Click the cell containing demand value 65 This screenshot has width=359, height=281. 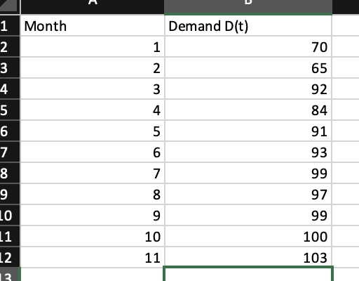coord(248,68)
